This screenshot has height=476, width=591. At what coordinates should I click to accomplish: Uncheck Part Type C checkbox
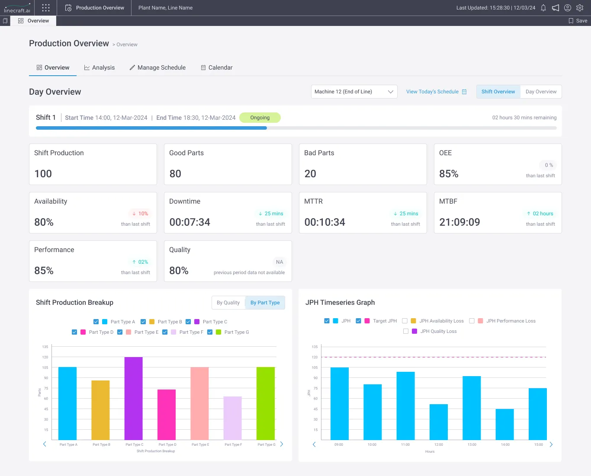(x=188, y=322)
